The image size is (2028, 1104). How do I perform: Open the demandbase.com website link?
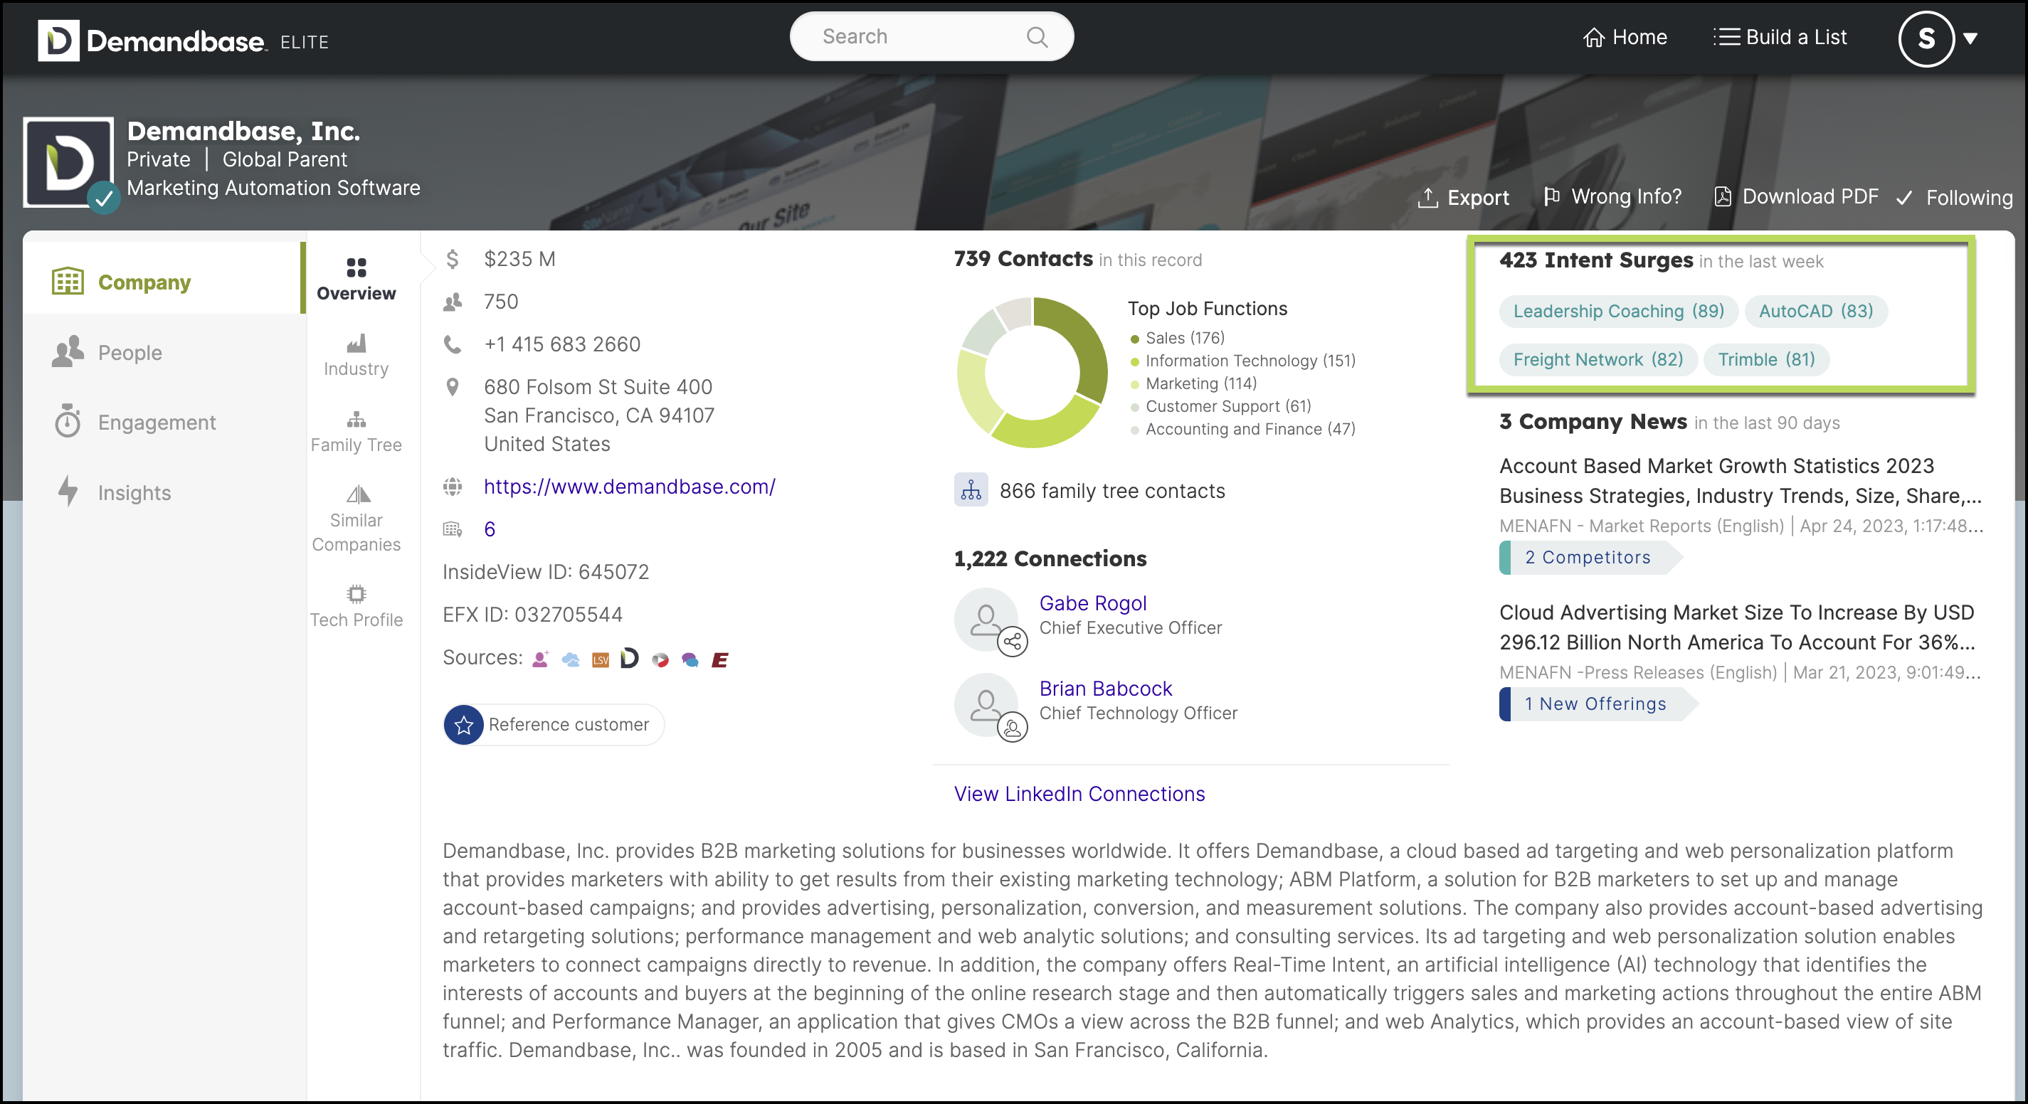[629, 487]
